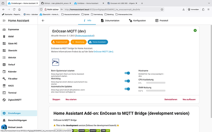Open Verlauf history
This screenshot has width=212, height=132.
coord(19,65)
